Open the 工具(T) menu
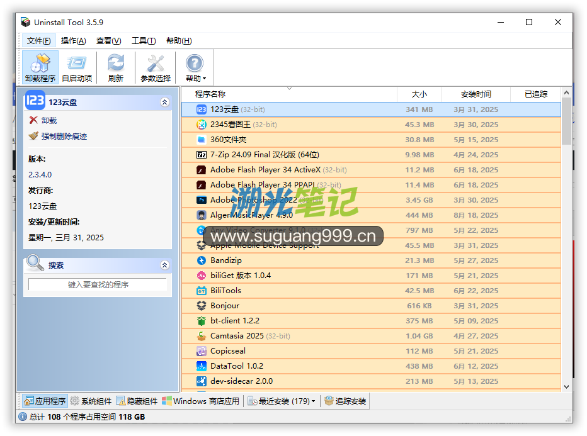This screenshot has width=587, height=436. 144,41
